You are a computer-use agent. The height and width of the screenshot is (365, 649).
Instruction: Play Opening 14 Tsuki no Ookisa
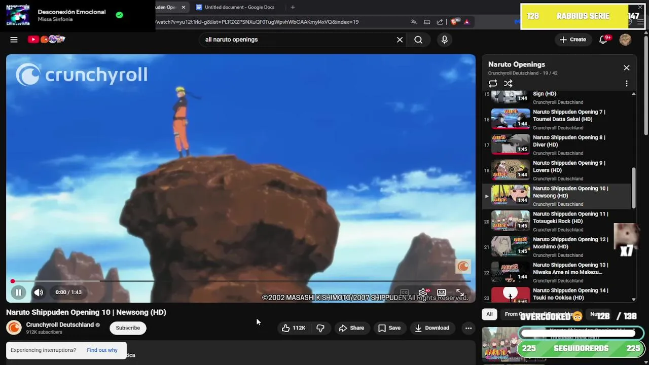[558, 295]
